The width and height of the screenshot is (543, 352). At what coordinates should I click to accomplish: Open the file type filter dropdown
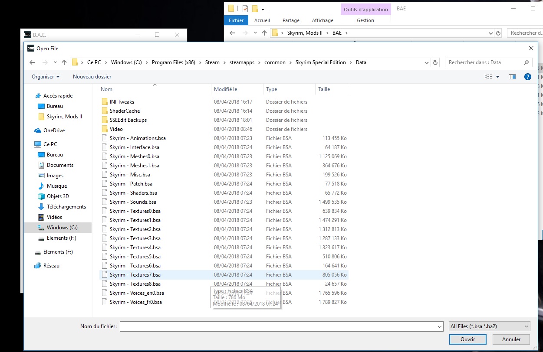click(490, 326)
